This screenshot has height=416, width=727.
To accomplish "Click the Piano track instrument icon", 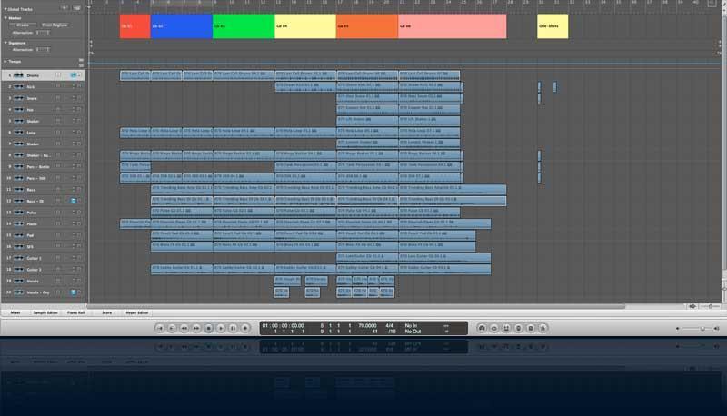I will [x=19, y=223].
